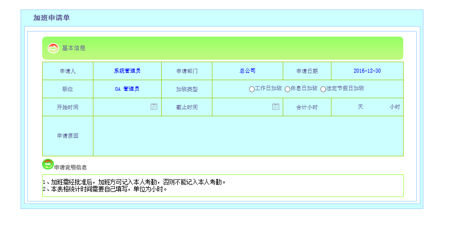Select the 法定节假日加班 radio option
Image resolution: width=455 pixels, height=230 pixels.
(x=323, y=89)
